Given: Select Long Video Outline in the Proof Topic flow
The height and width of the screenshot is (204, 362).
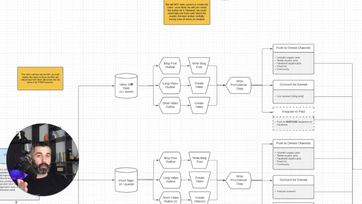Looking at the screenshot, I should coord(171,180).
